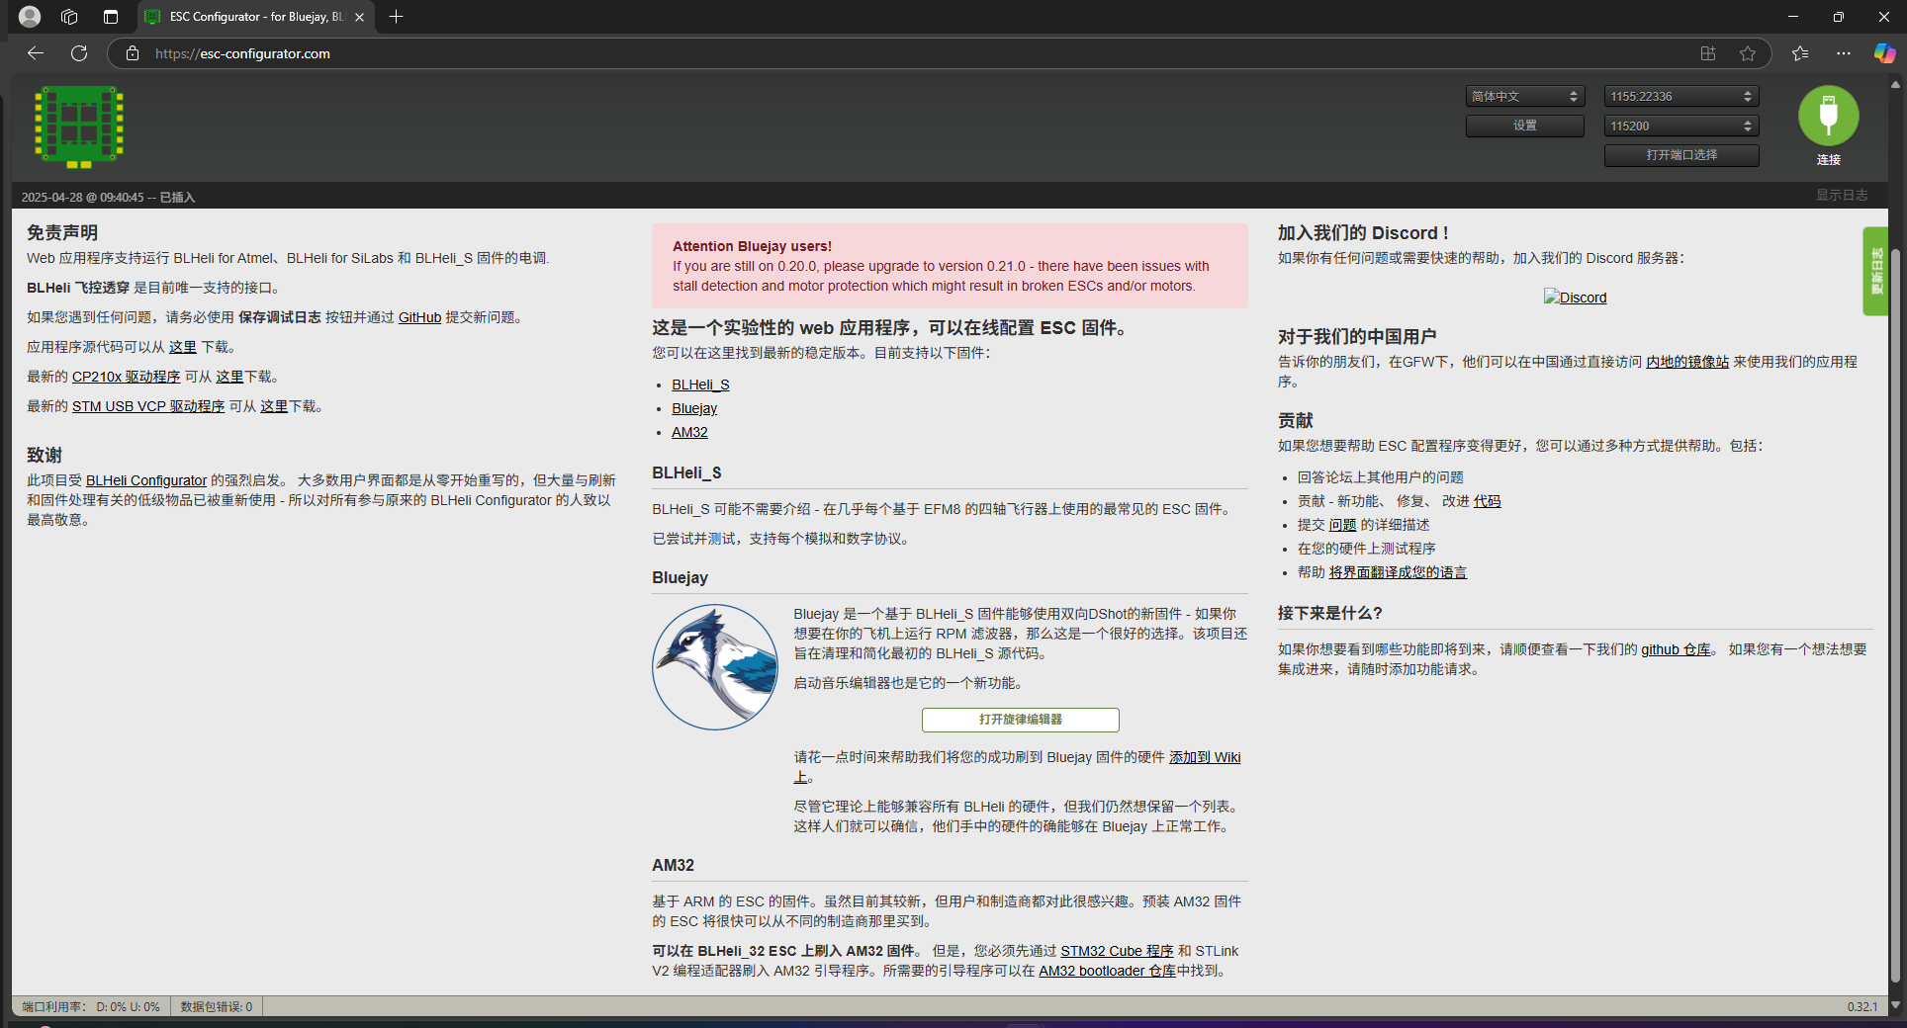Image resolution: width=1907 pixels, height=1028 pixels.
Task: Open the 内地的镜像站 mirror link
Action: tap(1687, 362)
